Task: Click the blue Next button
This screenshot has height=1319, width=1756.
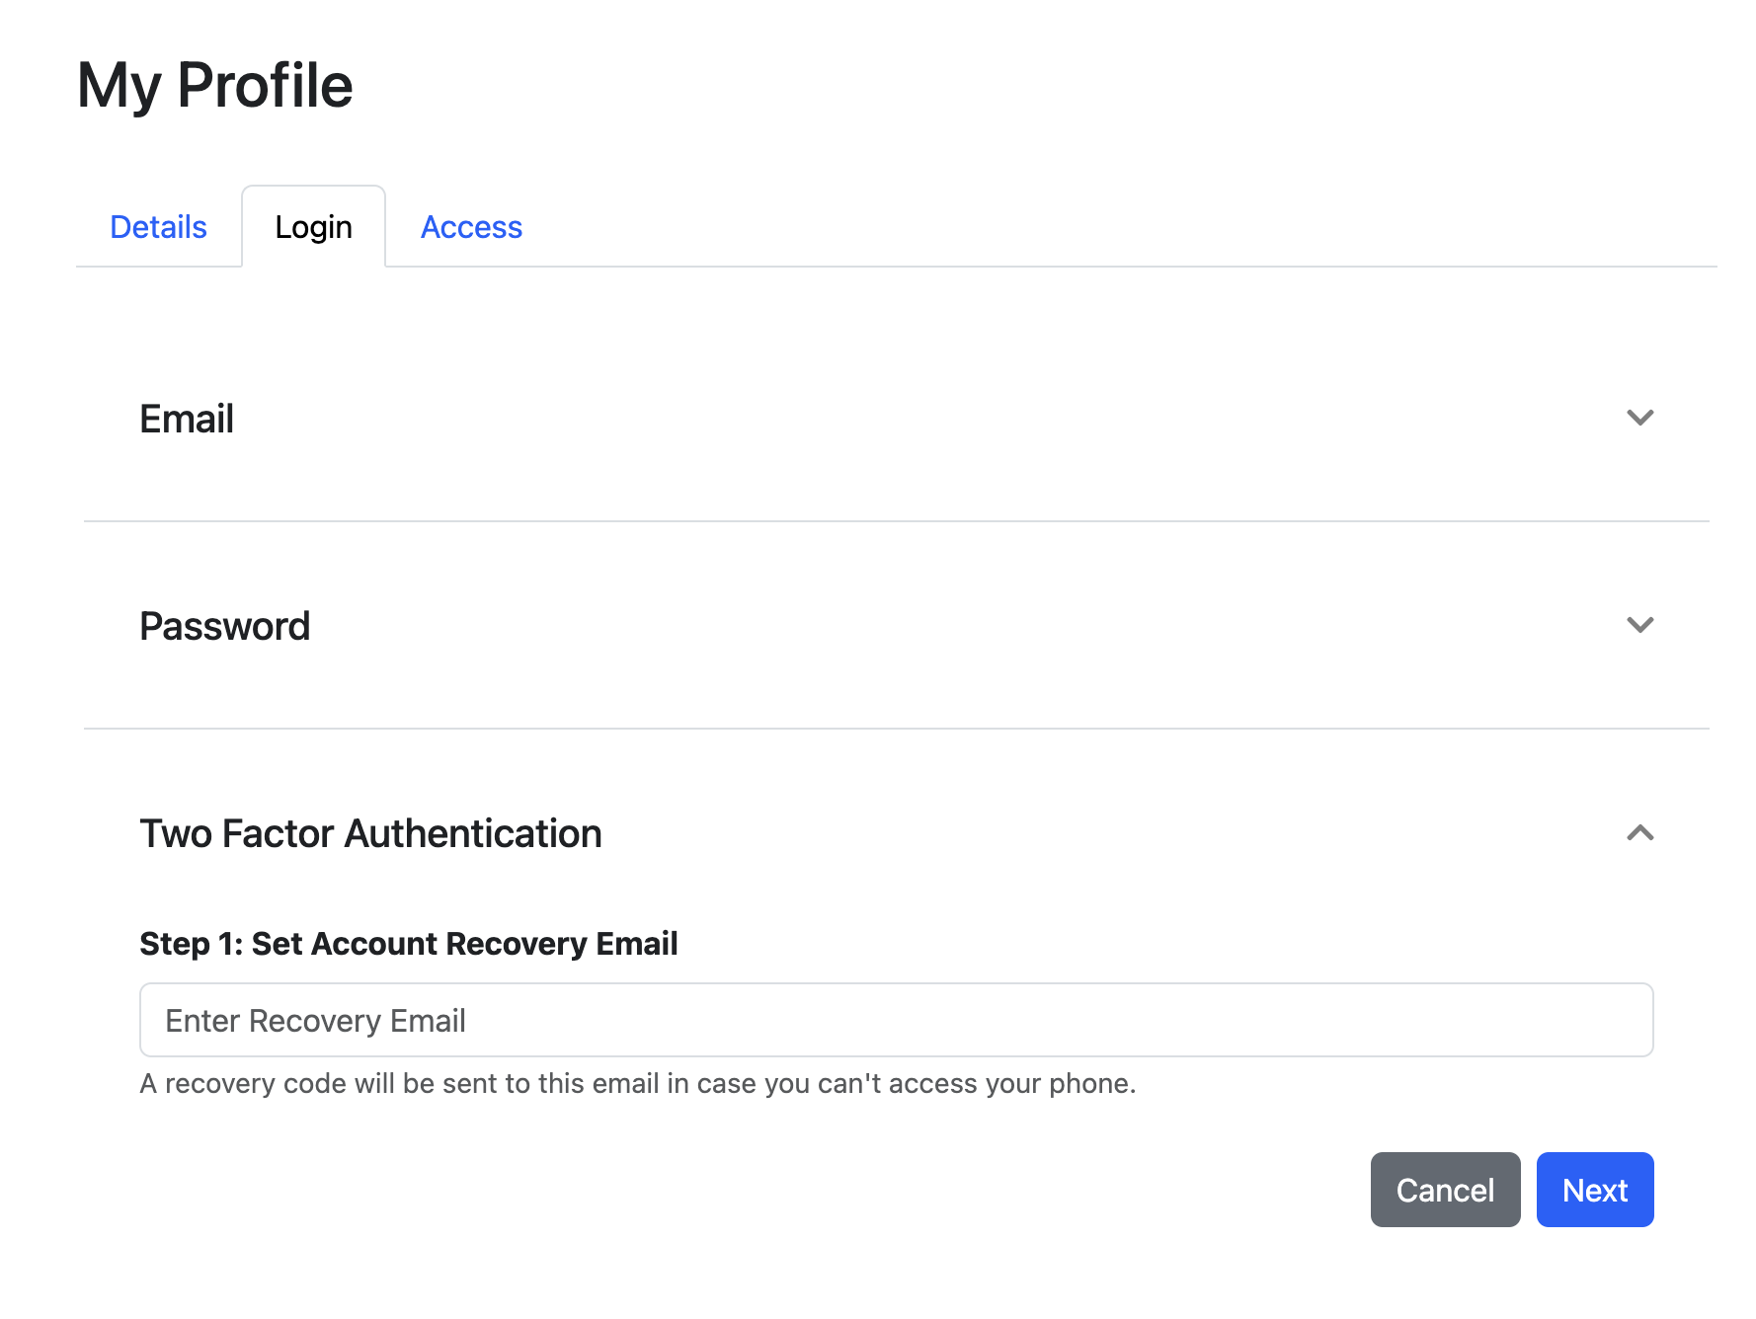Action: tap(1594, 1190)
